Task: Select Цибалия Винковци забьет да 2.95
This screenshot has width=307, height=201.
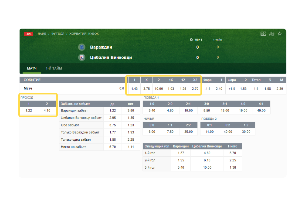Action: point(113,118)
